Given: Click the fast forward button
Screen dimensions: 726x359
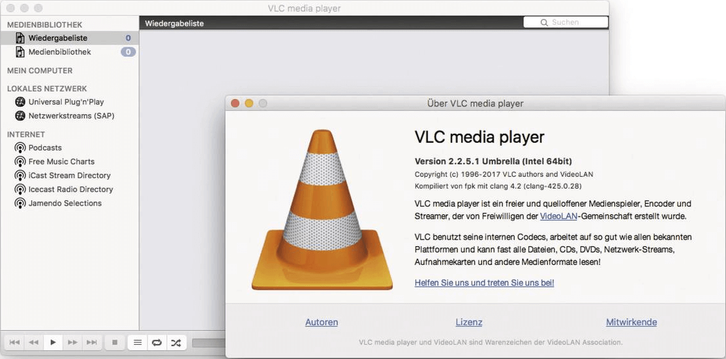Looking at the screenshot, I should click(72, 342).
